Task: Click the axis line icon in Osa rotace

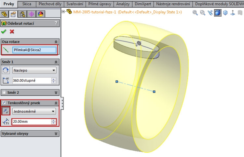Action: (x=6, y=50)
